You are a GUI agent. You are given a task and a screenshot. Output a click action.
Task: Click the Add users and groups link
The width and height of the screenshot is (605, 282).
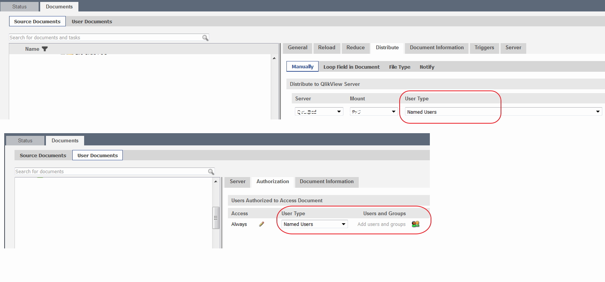381,224
